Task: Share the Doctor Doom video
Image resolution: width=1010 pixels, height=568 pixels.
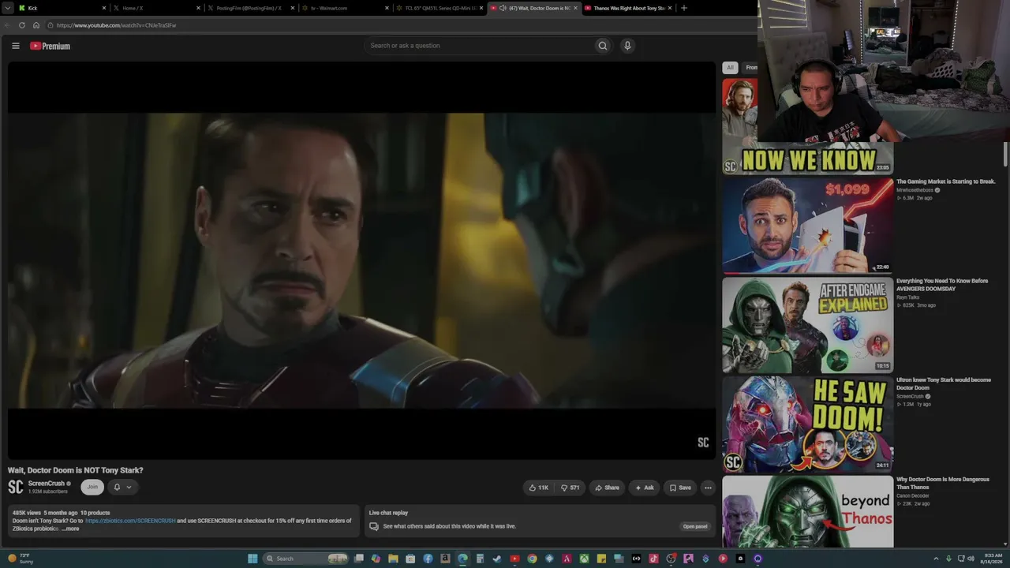Action: [x=607, y=488]
